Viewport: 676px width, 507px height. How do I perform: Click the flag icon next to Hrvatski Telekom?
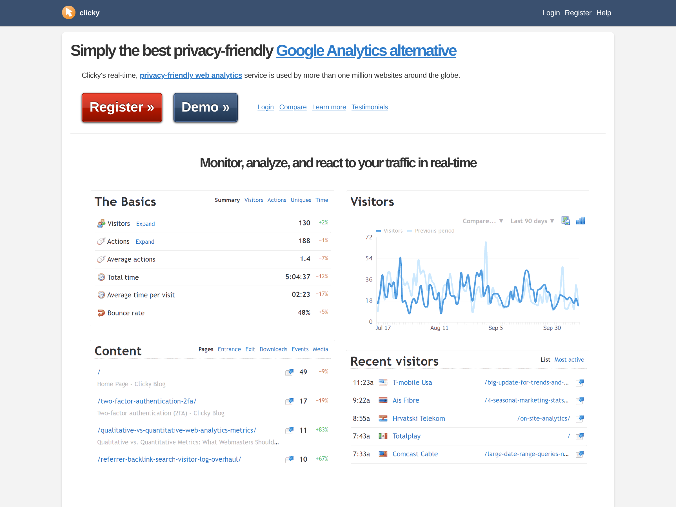tap(383, 418)
